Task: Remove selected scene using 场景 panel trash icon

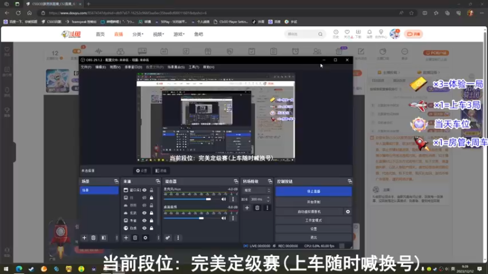Action: point(93,238)
